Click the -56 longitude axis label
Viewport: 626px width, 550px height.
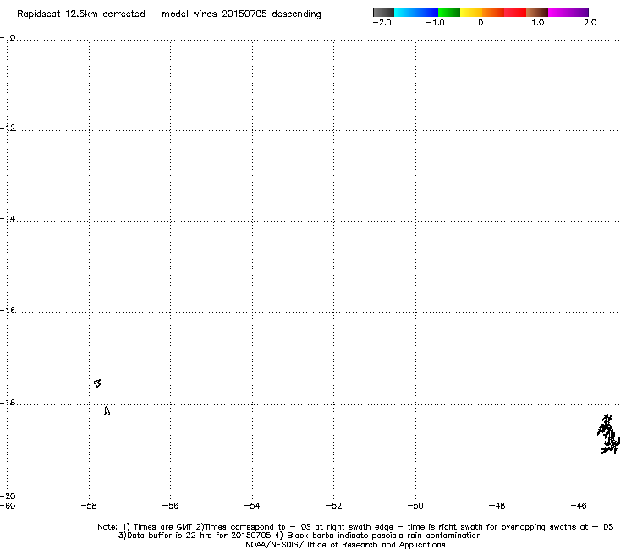(170, 506)
